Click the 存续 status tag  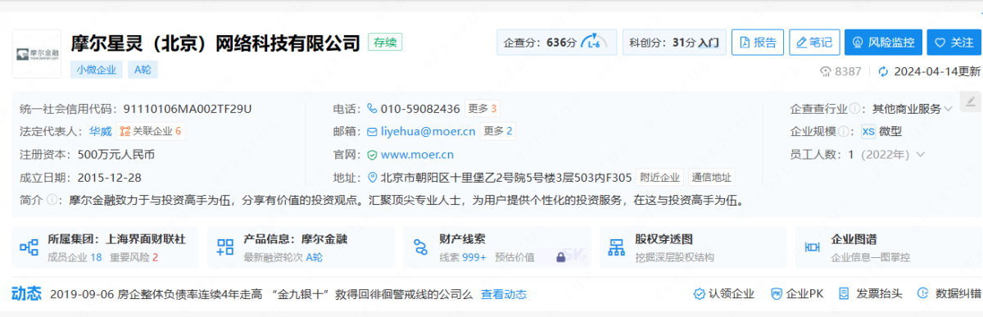pos(385,42)
